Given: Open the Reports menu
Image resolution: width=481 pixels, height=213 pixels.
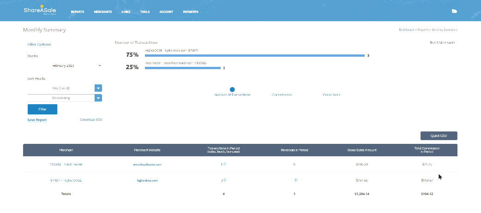Looking at the screenshot, I should [77, 12].
